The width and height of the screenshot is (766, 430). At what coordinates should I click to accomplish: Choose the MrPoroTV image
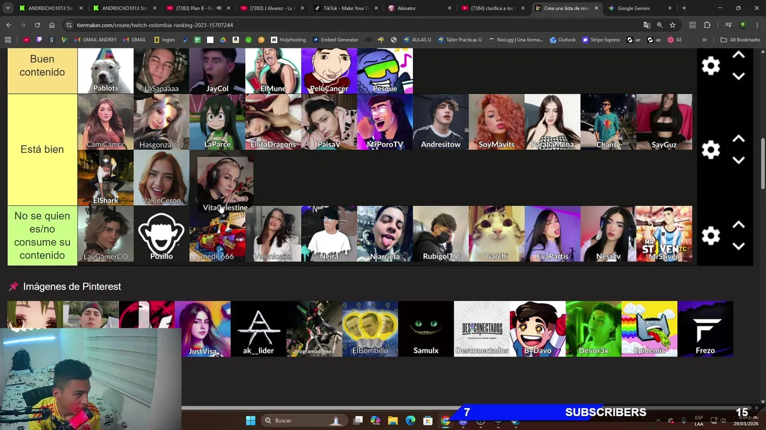pyautogui.click(x=385, y=122)
